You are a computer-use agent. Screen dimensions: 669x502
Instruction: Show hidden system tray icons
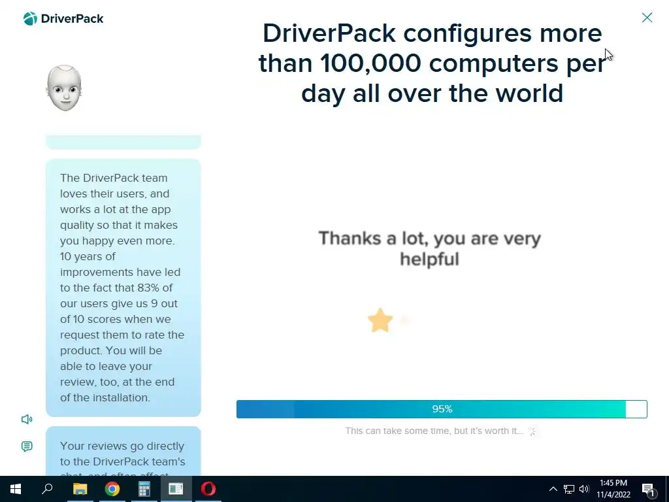click(553, 489)
